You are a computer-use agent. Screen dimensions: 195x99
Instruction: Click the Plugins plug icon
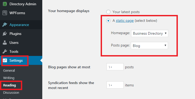[x=5, y=34]
